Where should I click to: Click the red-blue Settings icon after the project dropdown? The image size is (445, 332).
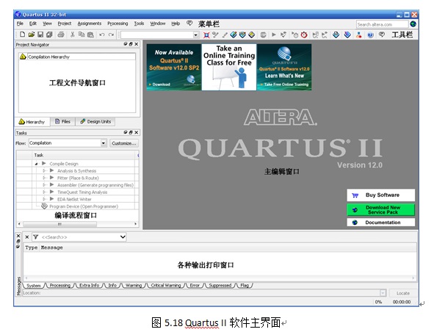click(206, 35)
